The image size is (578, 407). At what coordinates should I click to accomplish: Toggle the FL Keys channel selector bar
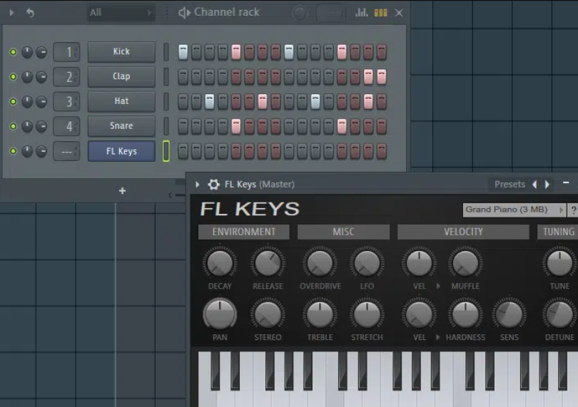click(x=166, y=151)
